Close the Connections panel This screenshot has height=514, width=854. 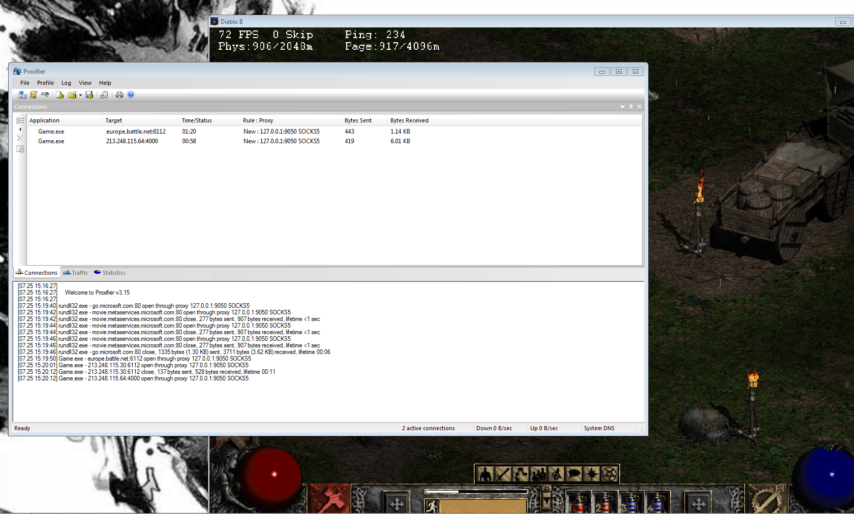639,107
